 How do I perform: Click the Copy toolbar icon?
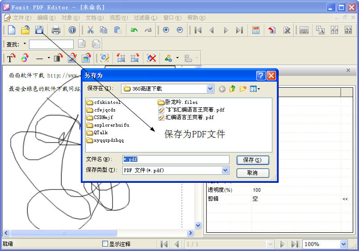click(104, 30)
